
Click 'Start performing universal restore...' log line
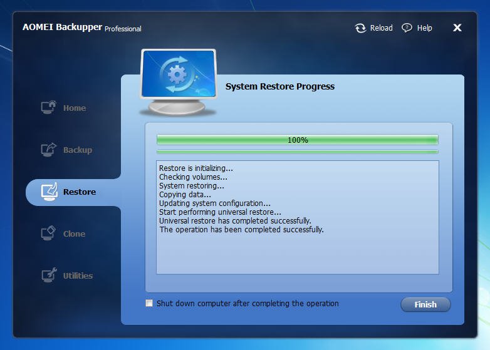220,212
